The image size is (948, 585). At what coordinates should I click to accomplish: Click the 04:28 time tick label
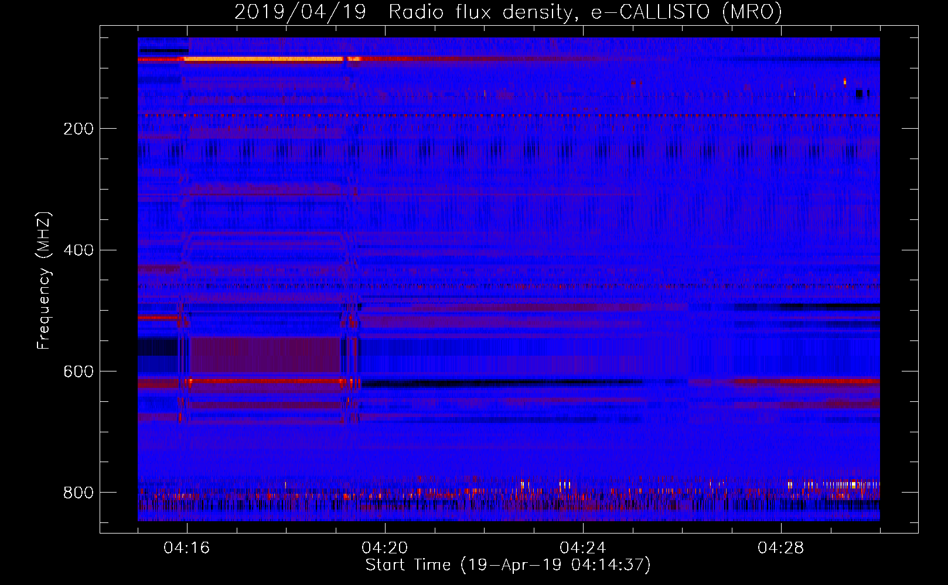[x=781, y=548]
